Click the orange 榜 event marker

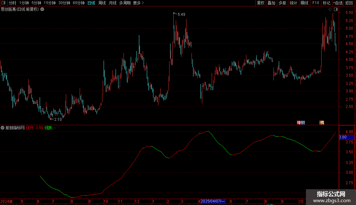tap(322, 122)
